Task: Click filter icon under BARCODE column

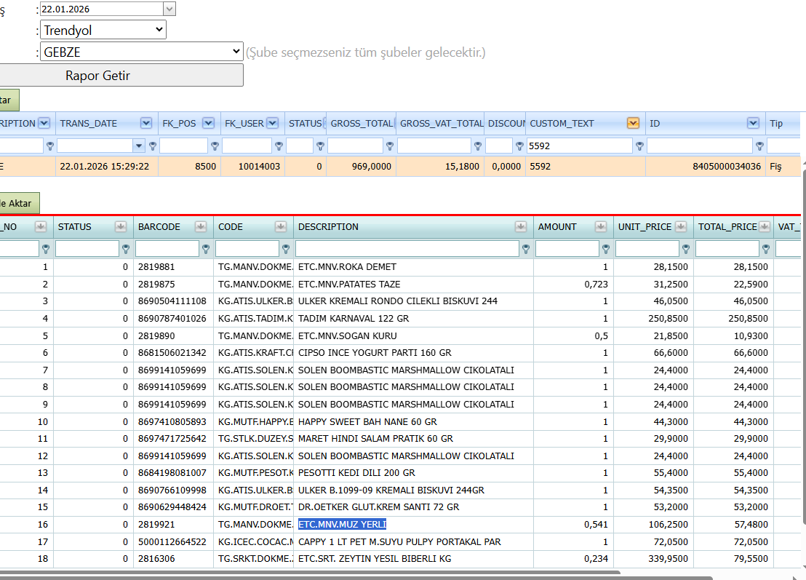Action: click(x=206, y=249)
